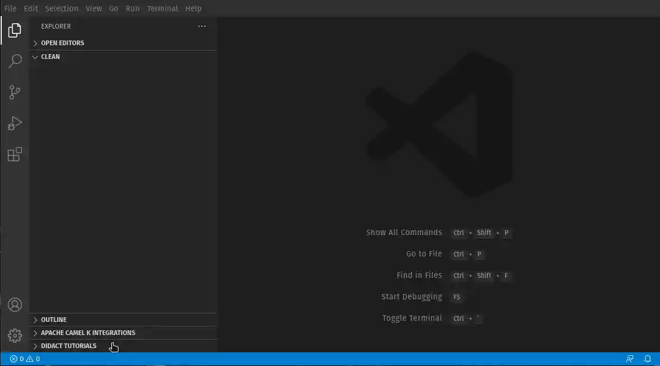Click the Accounts icon in activity bar
The image size is (660, 366).
14,304
